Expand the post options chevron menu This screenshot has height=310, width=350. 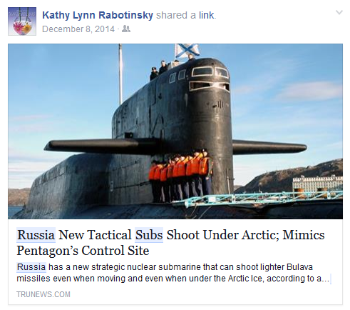pos(339,12)
